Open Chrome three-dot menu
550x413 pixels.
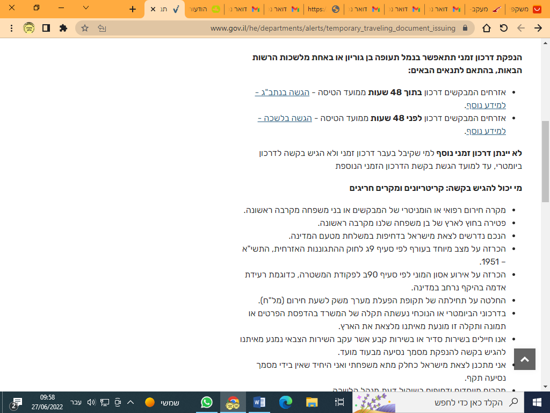point(12,28)
